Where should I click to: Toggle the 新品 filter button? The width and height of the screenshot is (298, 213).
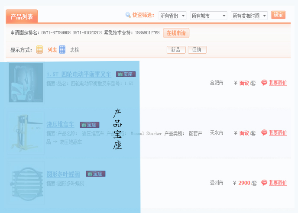point(176,50)
